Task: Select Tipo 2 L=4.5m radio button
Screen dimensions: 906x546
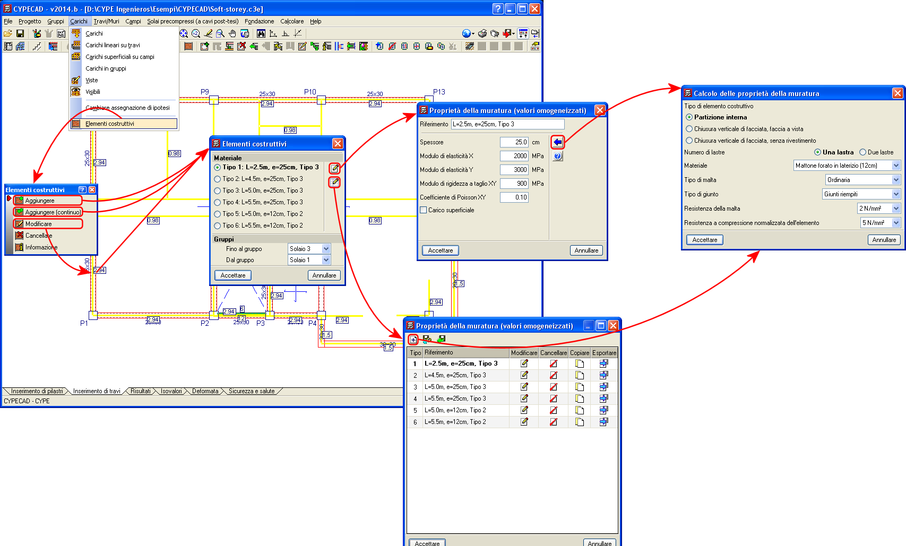Action: [217, 179]
